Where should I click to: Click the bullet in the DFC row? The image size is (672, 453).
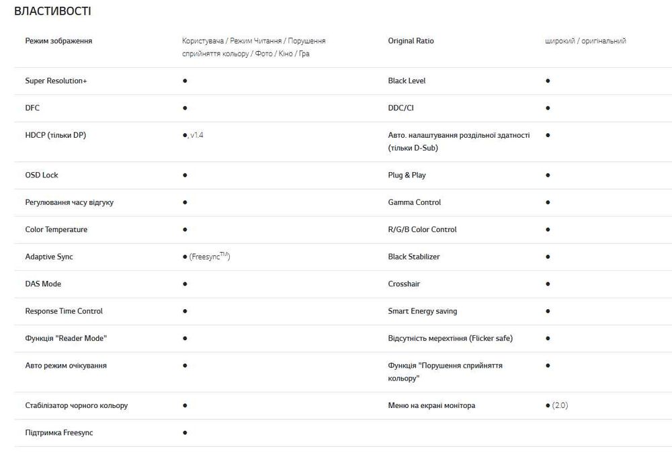point(185,108)
